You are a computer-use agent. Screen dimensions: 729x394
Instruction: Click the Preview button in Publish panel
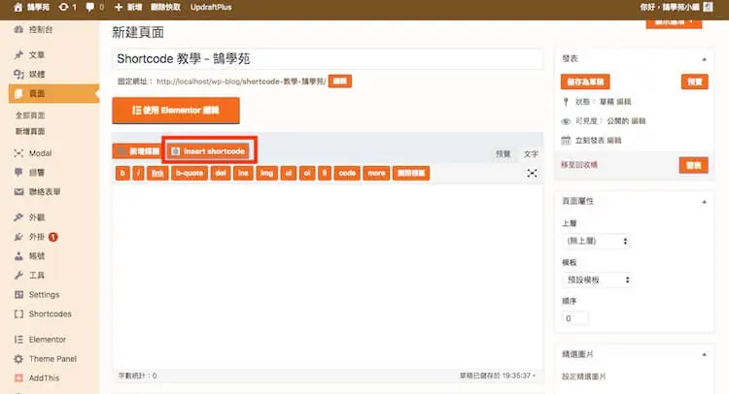(x=695, y=82)
